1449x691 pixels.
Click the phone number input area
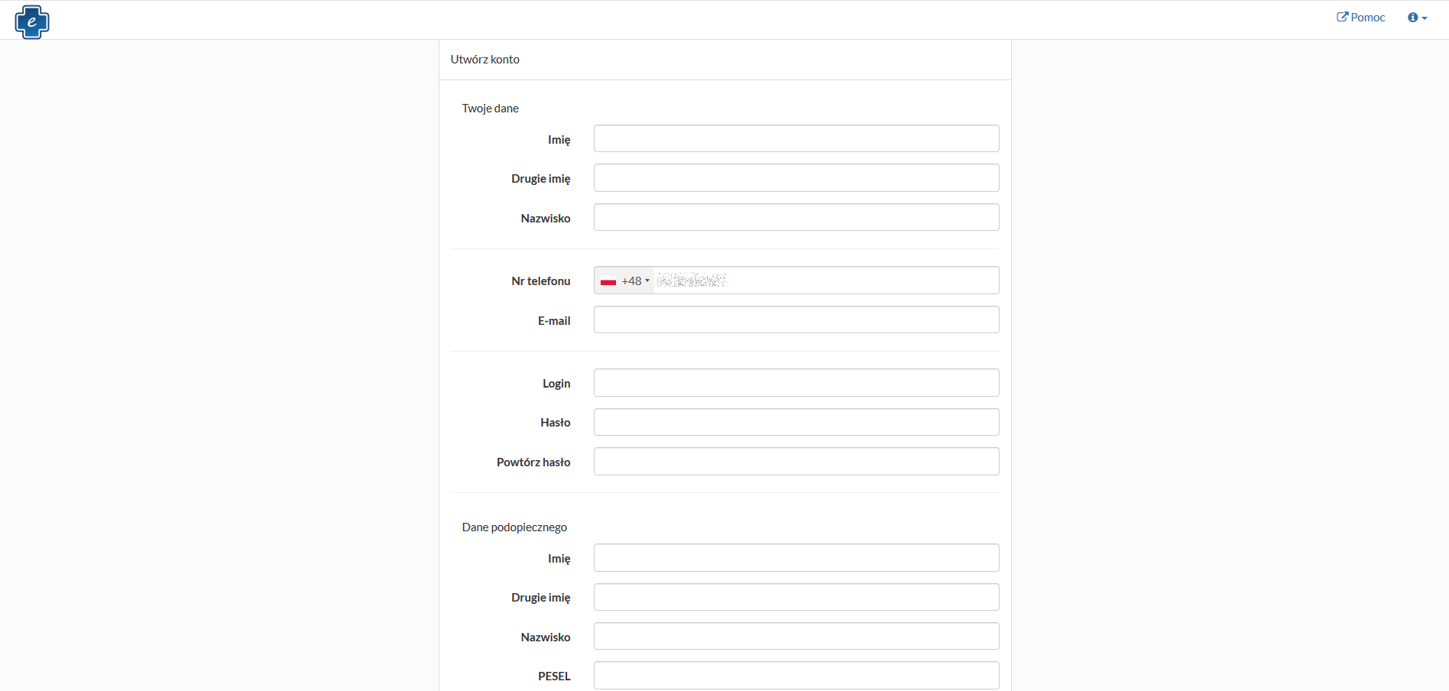(825, 281)
